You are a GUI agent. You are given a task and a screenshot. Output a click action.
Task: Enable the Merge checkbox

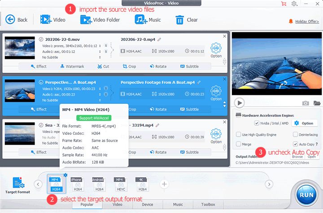pyautogui.click(x=238, y=144)
